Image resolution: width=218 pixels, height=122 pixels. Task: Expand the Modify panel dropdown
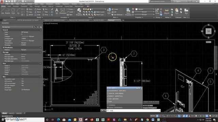point(40,17)
